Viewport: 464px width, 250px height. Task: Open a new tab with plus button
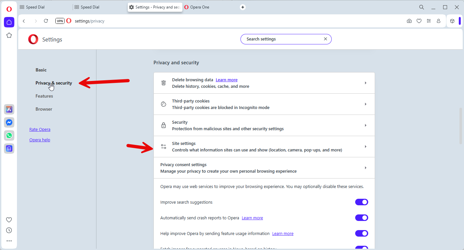point(243,7)
